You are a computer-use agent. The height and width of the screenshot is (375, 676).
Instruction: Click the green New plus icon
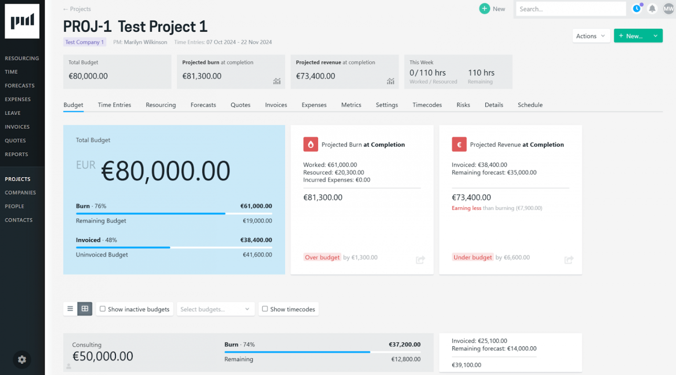click(x=484, y=8)
